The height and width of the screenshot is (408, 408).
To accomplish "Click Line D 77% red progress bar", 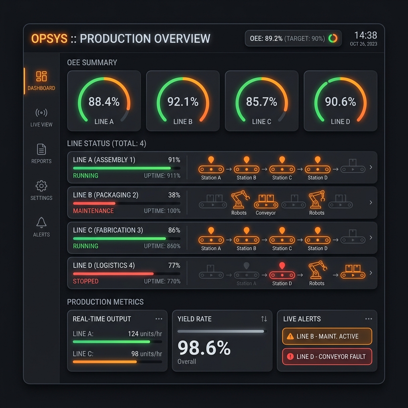I will (x=127, y=274).
